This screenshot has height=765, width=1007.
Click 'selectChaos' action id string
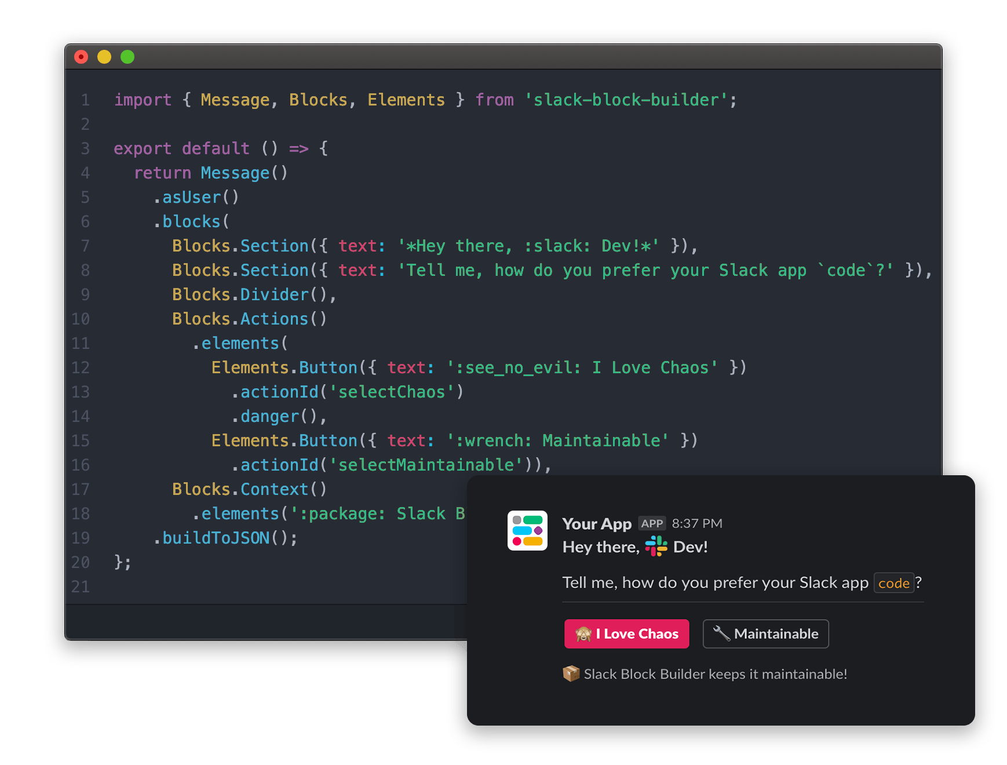click(392, 392)
